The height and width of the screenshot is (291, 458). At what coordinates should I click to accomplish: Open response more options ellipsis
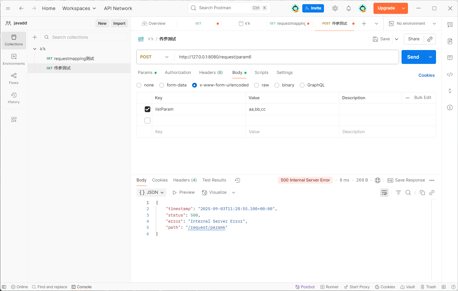[432, 180]
